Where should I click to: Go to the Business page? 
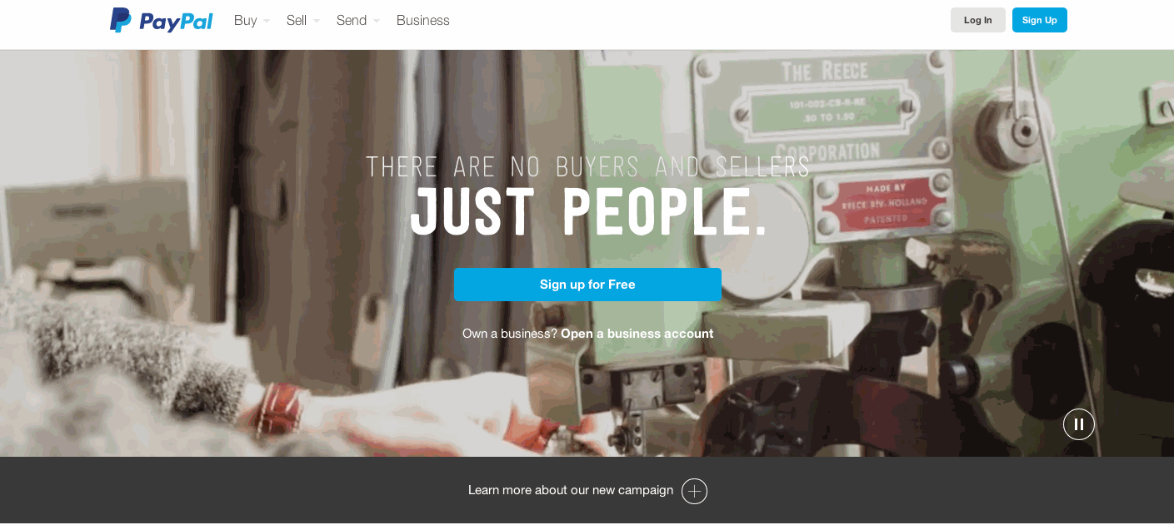coord(423,20)
